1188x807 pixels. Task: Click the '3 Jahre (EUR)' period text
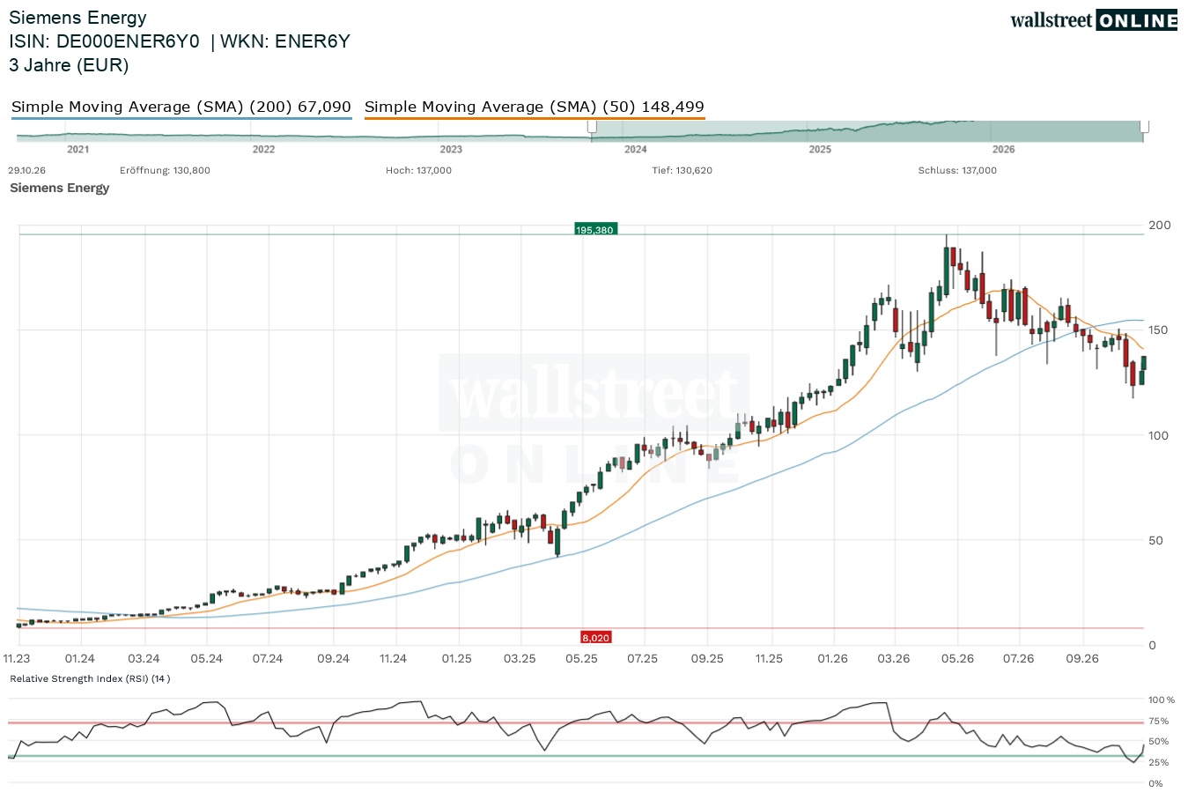point(69,65)
